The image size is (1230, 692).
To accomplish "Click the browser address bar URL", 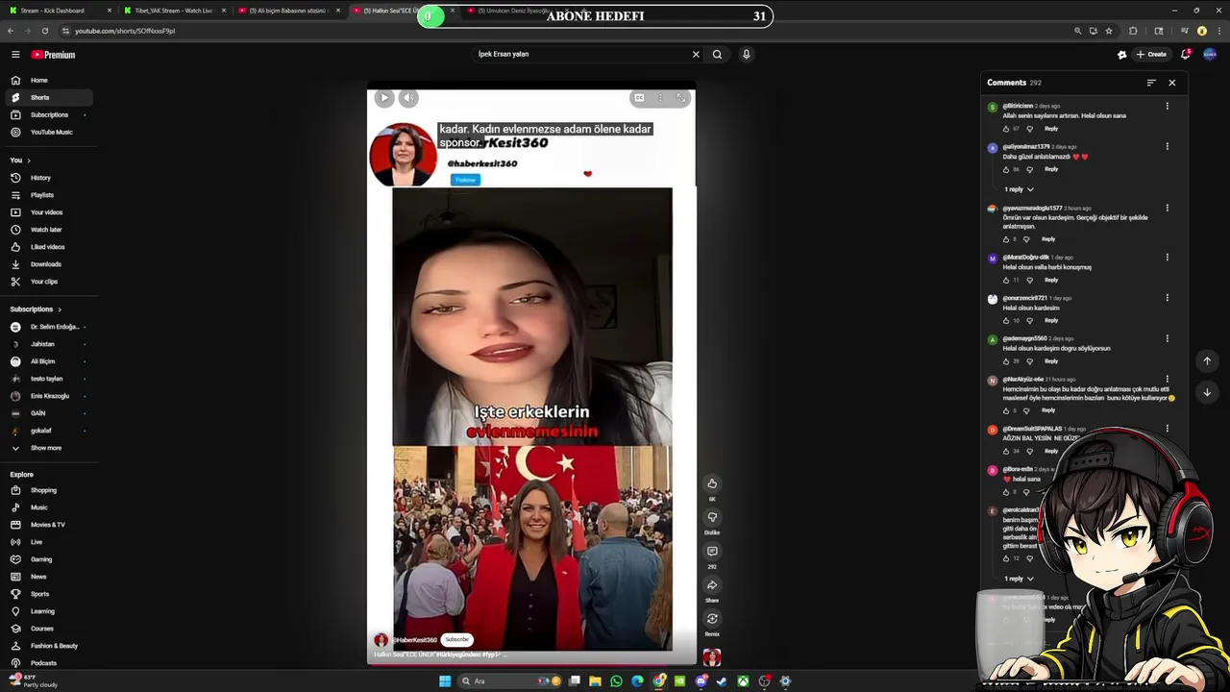I will pyautogui.click(x=125, y=31).
